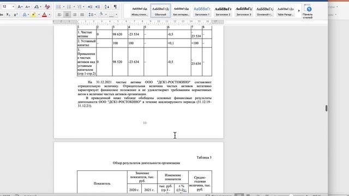349x196 pixels.
Task: Expand shading color dropdown arrow
Action: [x=106, y=15]
